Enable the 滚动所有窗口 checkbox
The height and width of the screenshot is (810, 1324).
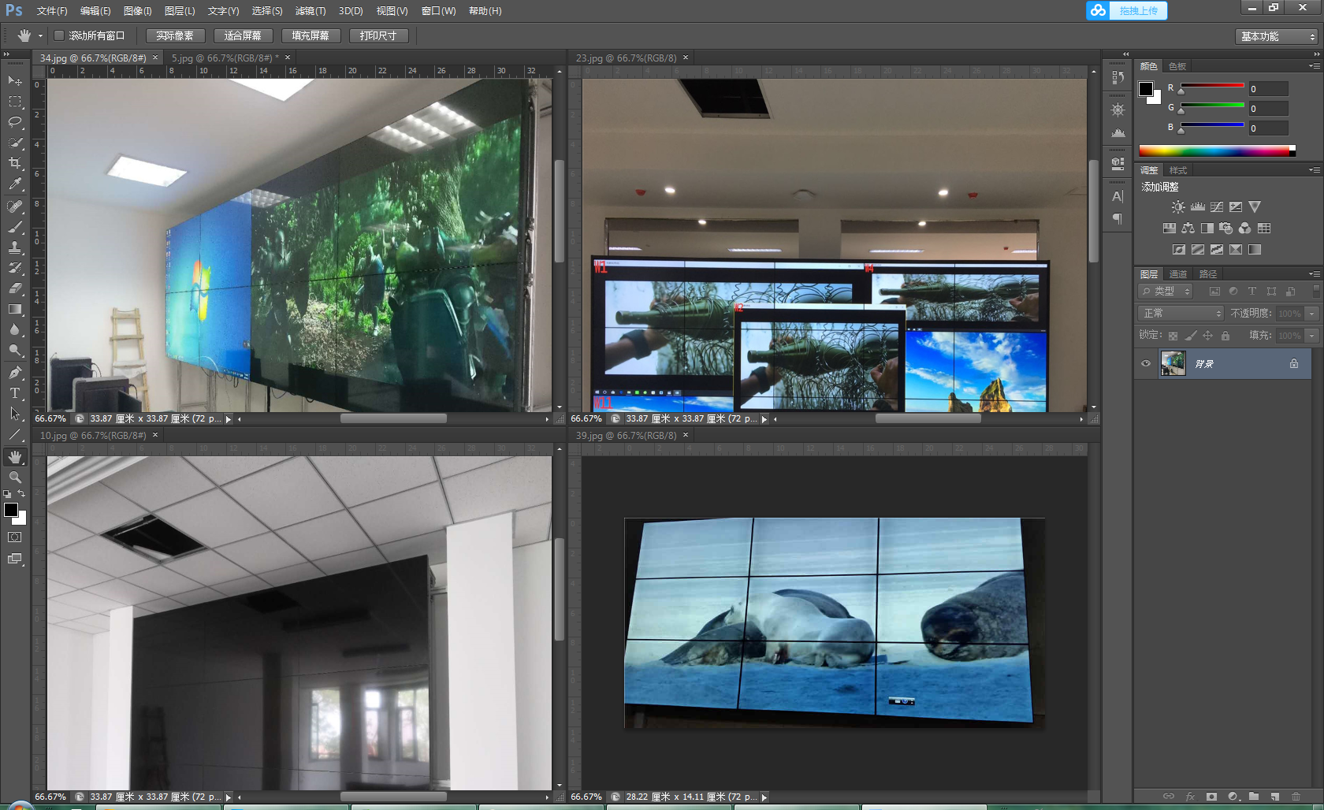tap(59, 35)
